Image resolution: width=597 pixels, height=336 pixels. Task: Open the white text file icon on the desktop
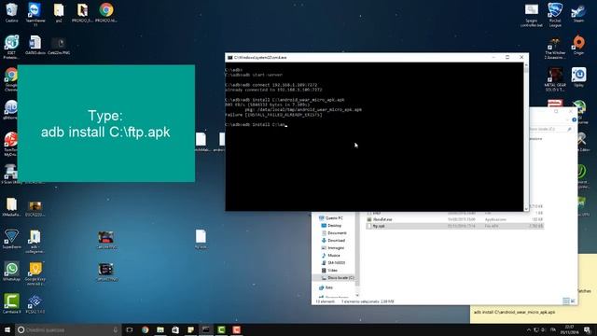click(201, 239)
